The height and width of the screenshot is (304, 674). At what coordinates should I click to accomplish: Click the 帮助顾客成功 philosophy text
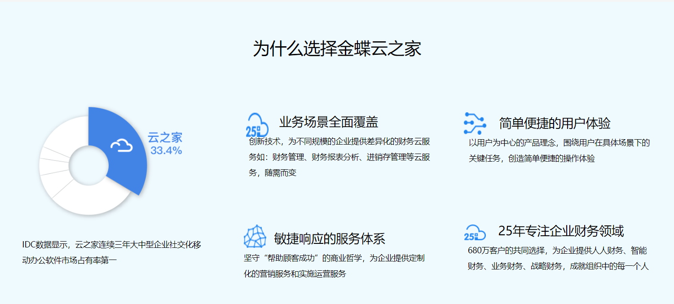click(x=332, y=265)
